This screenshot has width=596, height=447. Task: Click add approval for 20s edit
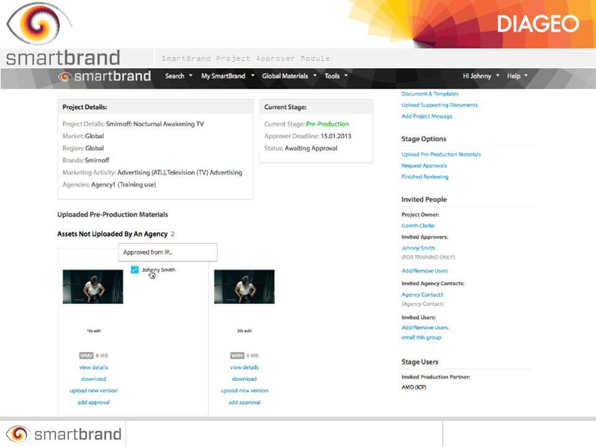245,402
